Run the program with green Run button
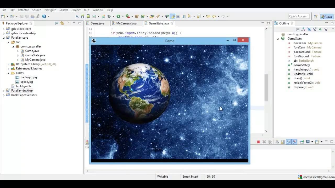 (118, 16)
